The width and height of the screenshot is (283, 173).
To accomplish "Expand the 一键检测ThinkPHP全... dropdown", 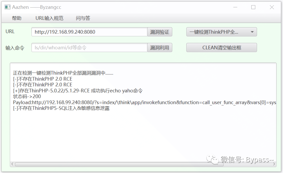I will [x=221, y=32].
